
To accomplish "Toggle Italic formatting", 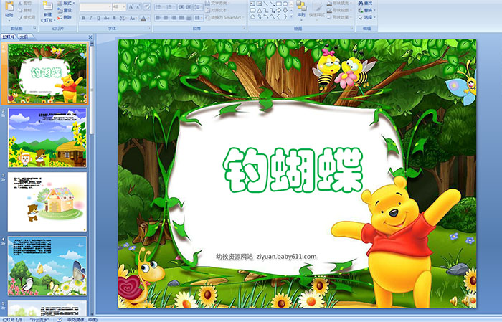I will coord(89,18).
